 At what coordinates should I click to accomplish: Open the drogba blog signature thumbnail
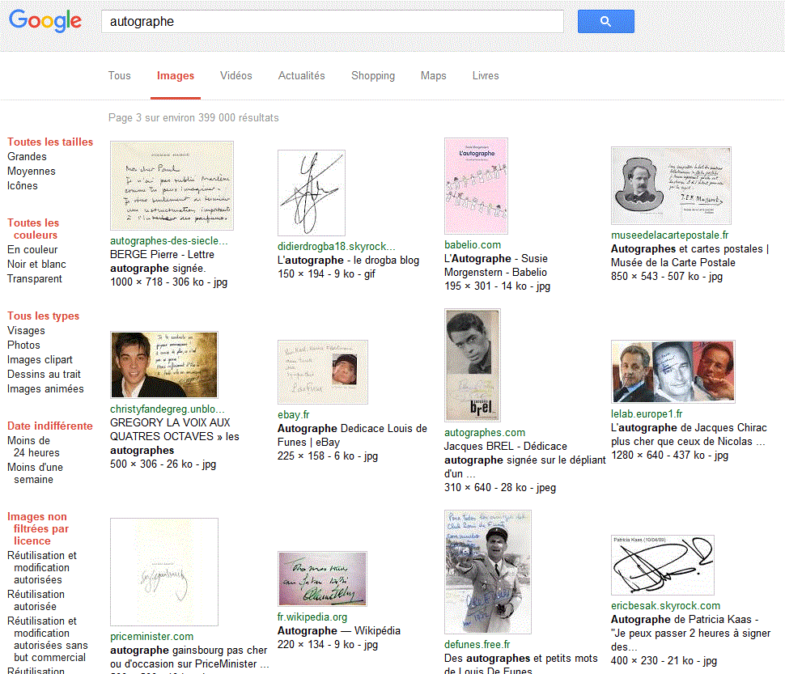312,193
